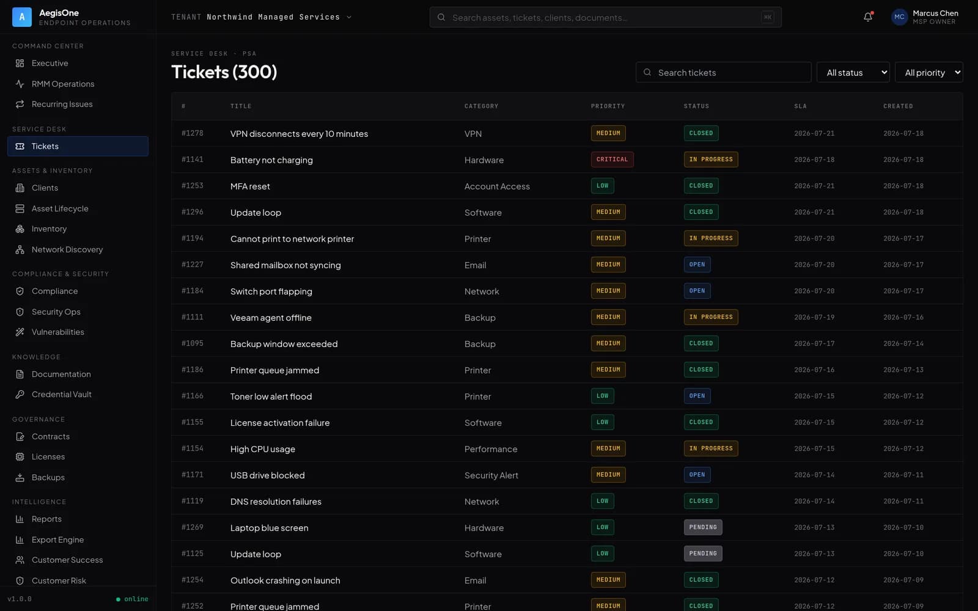
Task: Click the Backups download icon
Action: point(20,478)
